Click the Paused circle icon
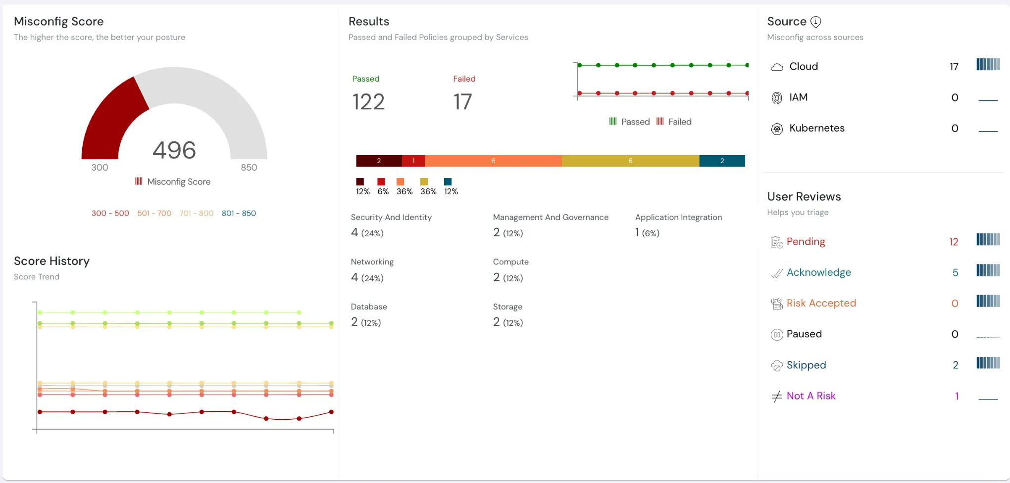Viewport: 1010px width, 483px height. (x=777, y=335)
